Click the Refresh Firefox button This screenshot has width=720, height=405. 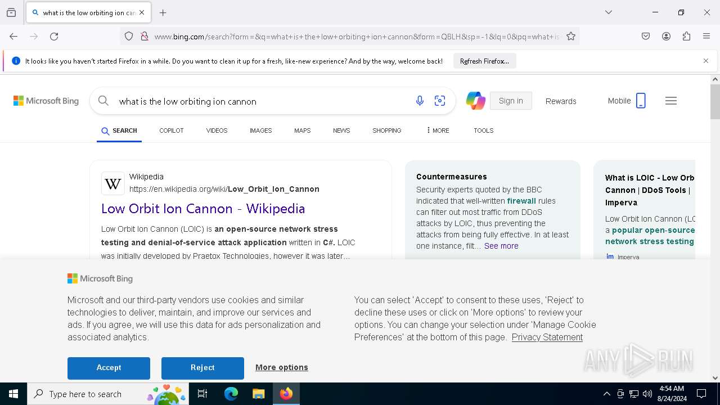coord(484,61)
